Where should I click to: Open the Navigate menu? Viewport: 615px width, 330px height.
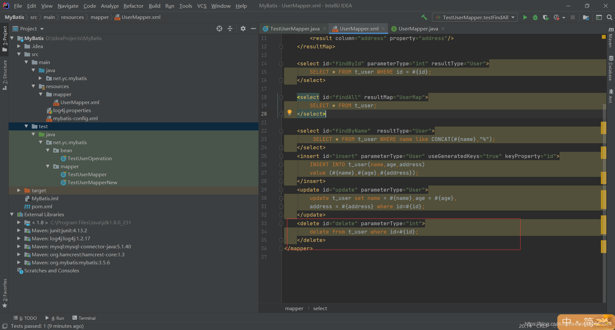(x=68, y=6)
